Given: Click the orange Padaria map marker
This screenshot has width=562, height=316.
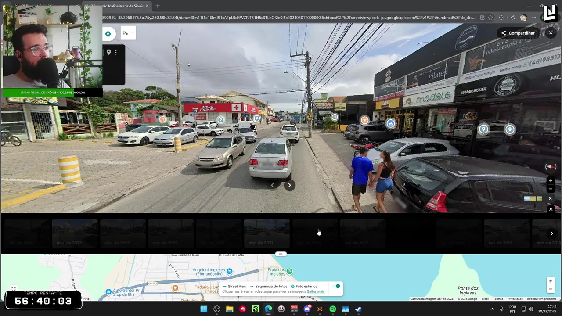Looking at the screenshot, I should [175, 288].
